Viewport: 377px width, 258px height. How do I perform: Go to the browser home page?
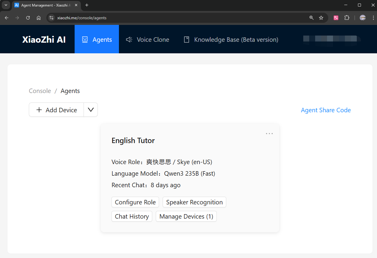coord(39,18)
